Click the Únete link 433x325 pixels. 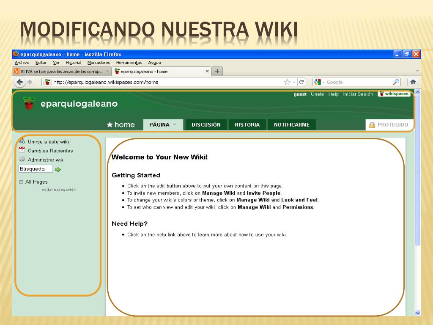(317, 94)
